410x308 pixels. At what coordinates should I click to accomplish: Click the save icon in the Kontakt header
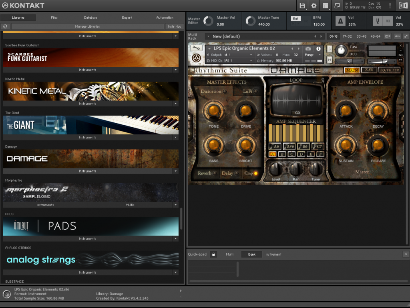[301, 6]
